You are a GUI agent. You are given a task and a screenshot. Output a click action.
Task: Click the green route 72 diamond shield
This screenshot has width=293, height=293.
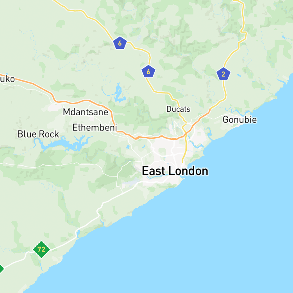tap(41, 250)
